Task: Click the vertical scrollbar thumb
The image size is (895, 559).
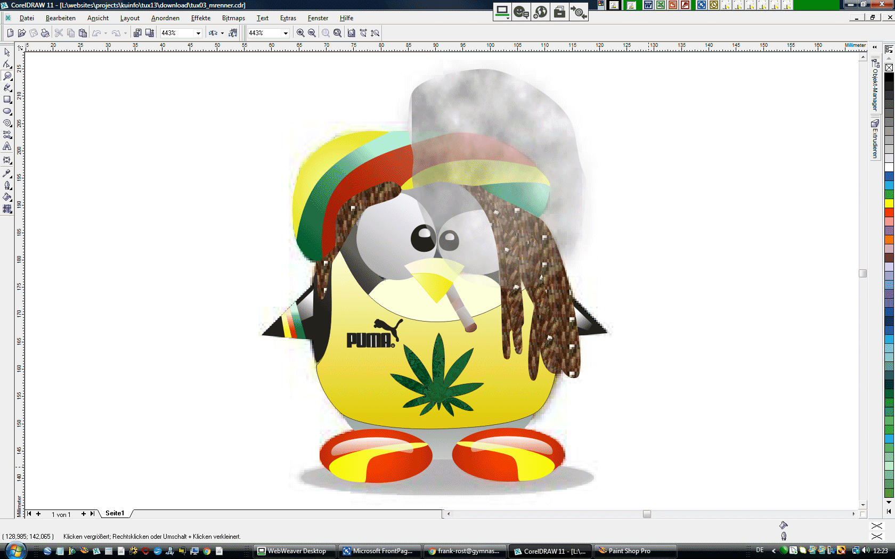Action: coord(863,273)
